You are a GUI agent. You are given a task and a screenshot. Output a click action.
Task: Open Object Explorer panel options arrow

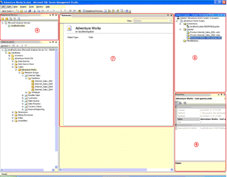[50, 42]
